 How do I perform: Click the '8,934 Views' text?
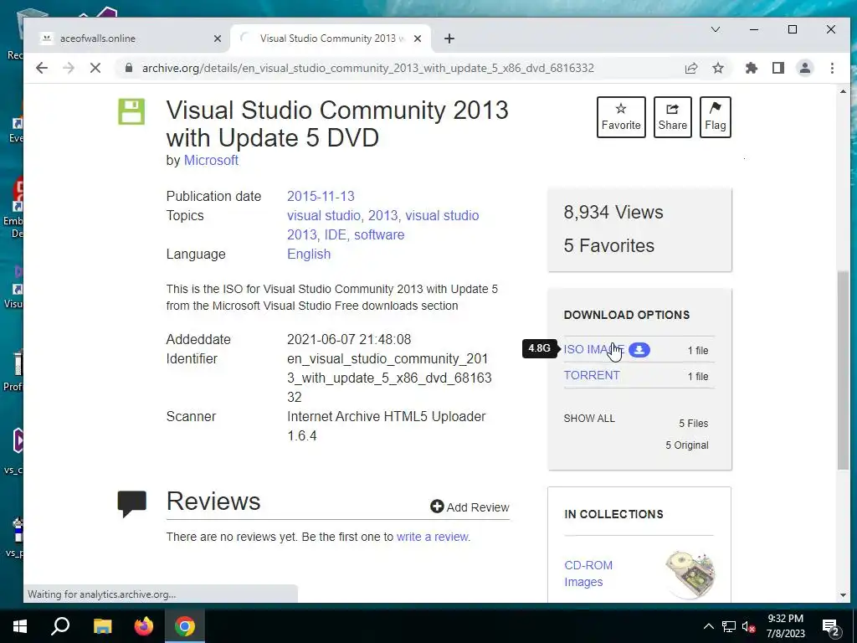613,212
